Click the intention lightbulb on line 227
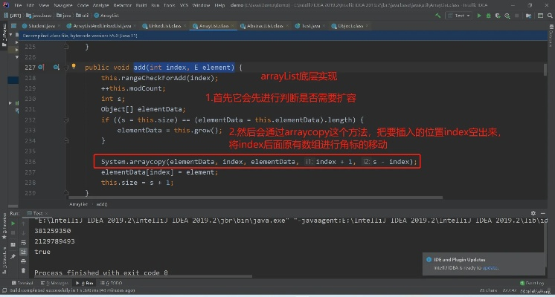Viewport: 555px width, 297px height. (74, 66)
